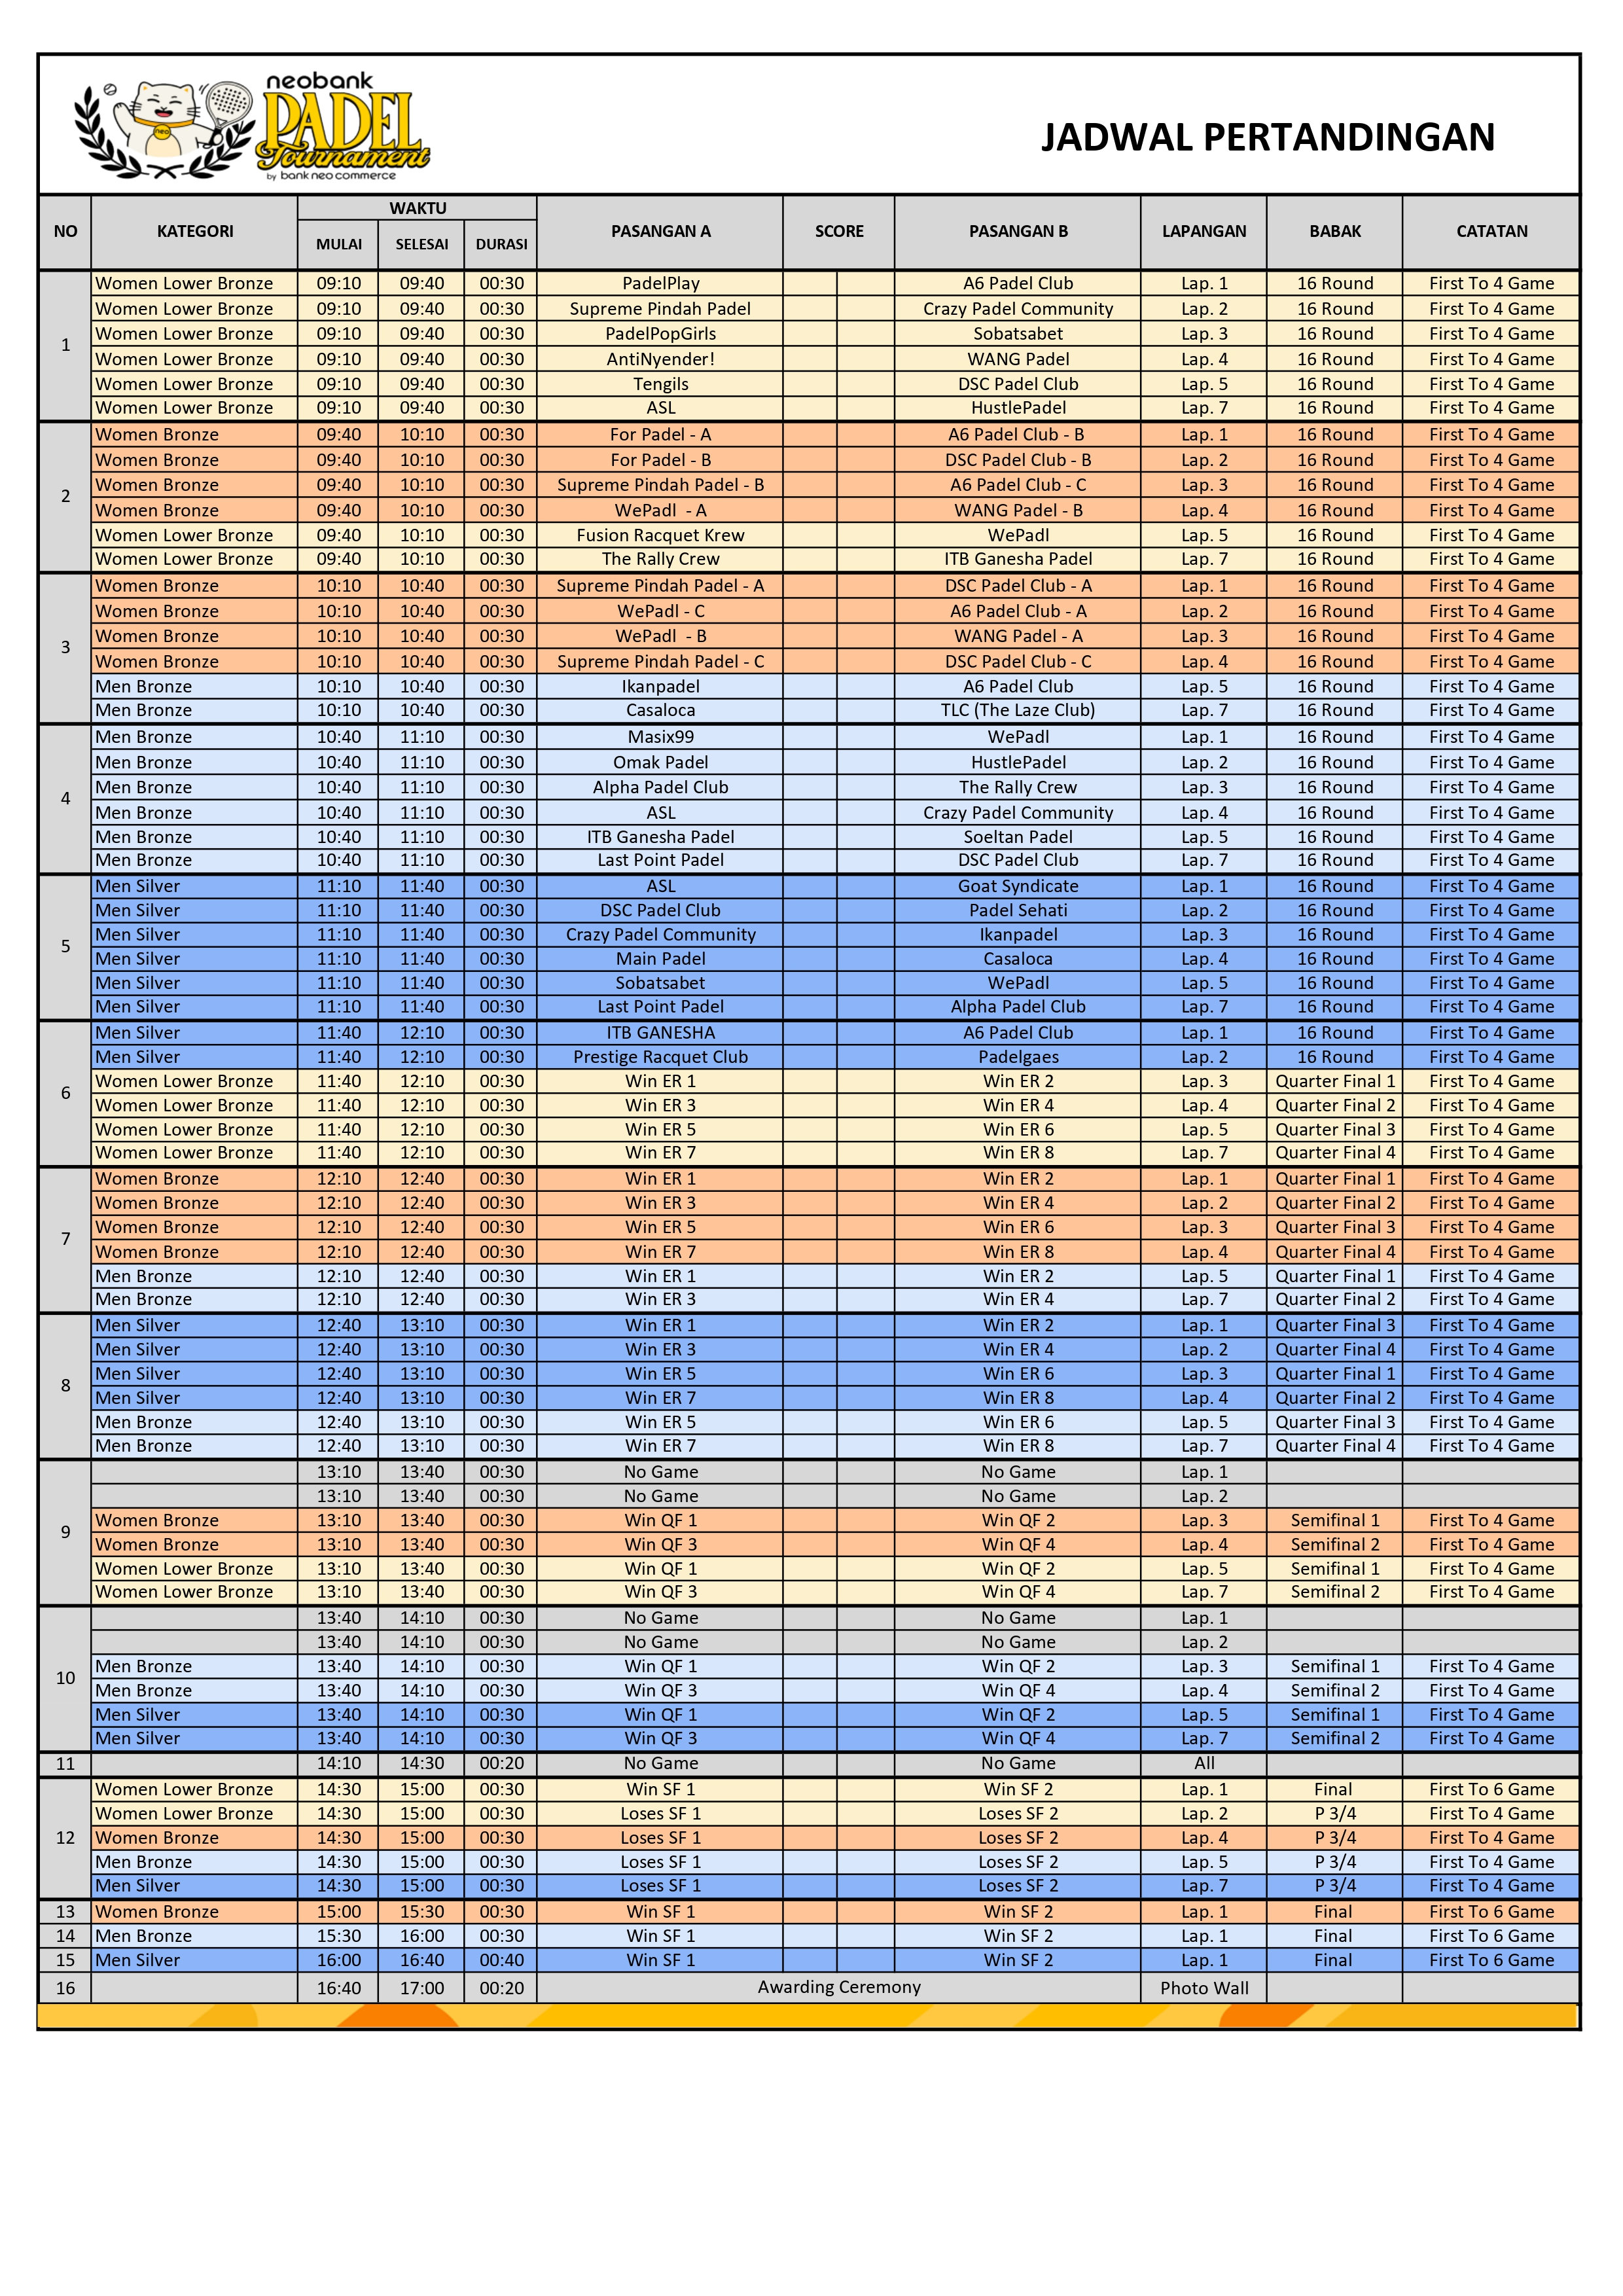This screenshot has width=1623, height=2296.
Task: Click the JADWAL PERTANDINGAN title
Action: pos(1267,137)
